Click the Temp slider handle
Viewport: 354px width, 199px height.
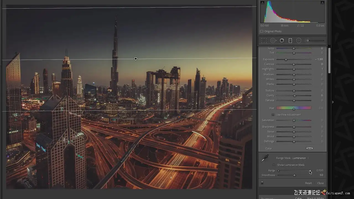click(x=294, y=48)
